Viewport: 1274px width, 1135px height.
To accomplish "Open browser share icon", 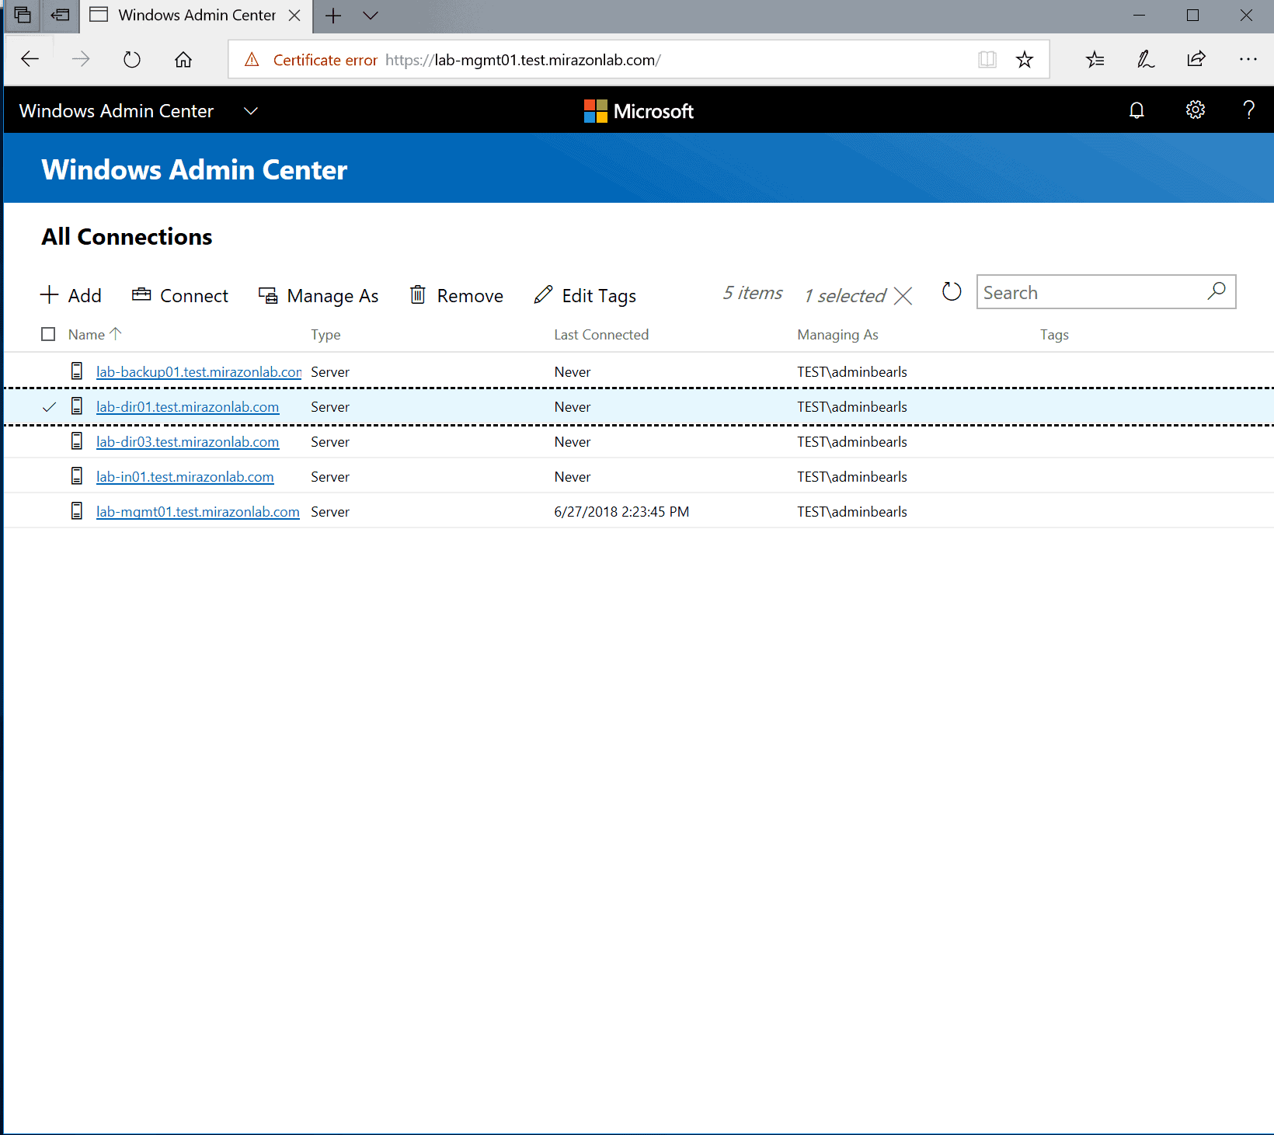I will pyautogui.click(x=1196, y=60).
